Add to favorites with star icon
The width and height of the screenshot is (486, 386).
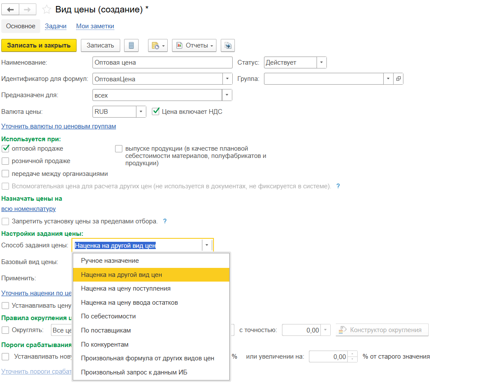click(47, 9)
